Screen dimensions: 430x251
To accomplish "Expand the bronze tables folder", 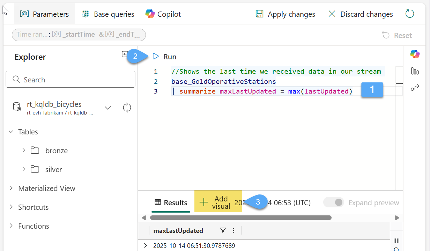I will pos(24,150).
